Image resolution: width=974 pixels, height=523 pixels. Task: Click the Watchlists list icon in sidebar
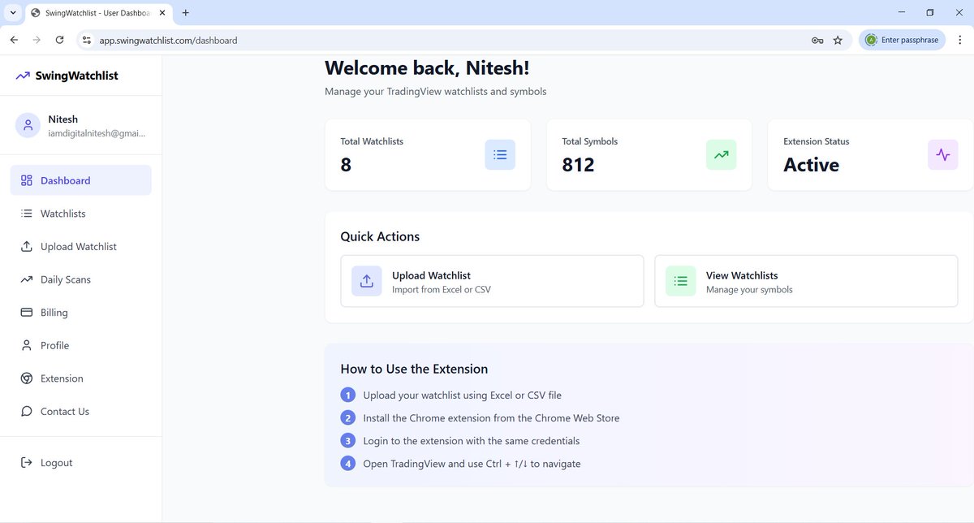point(27,214)
